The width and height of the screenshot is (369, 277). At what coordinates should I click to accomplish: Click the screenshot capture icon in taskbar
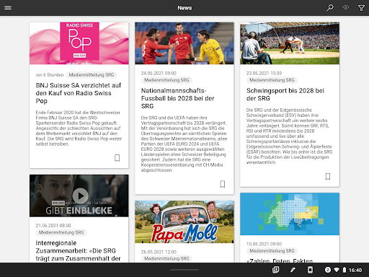click(275, 270)
